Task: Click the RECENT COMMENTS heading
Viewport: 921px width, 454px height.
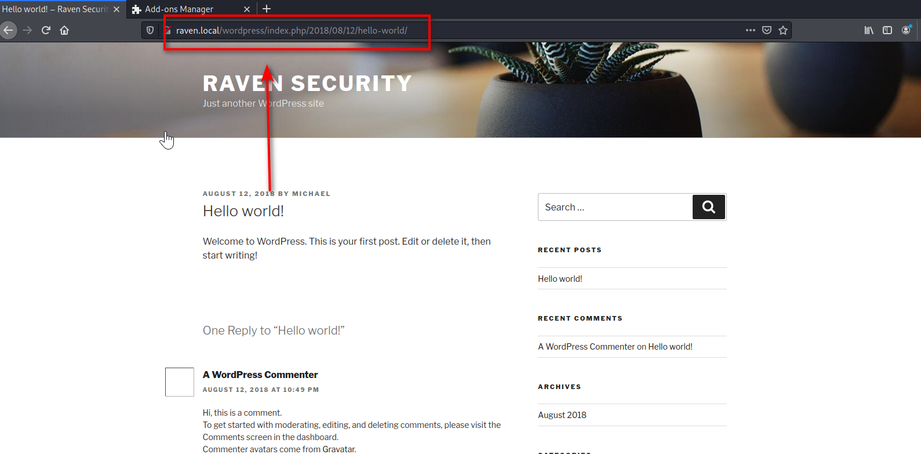Action: click(580, 318)
